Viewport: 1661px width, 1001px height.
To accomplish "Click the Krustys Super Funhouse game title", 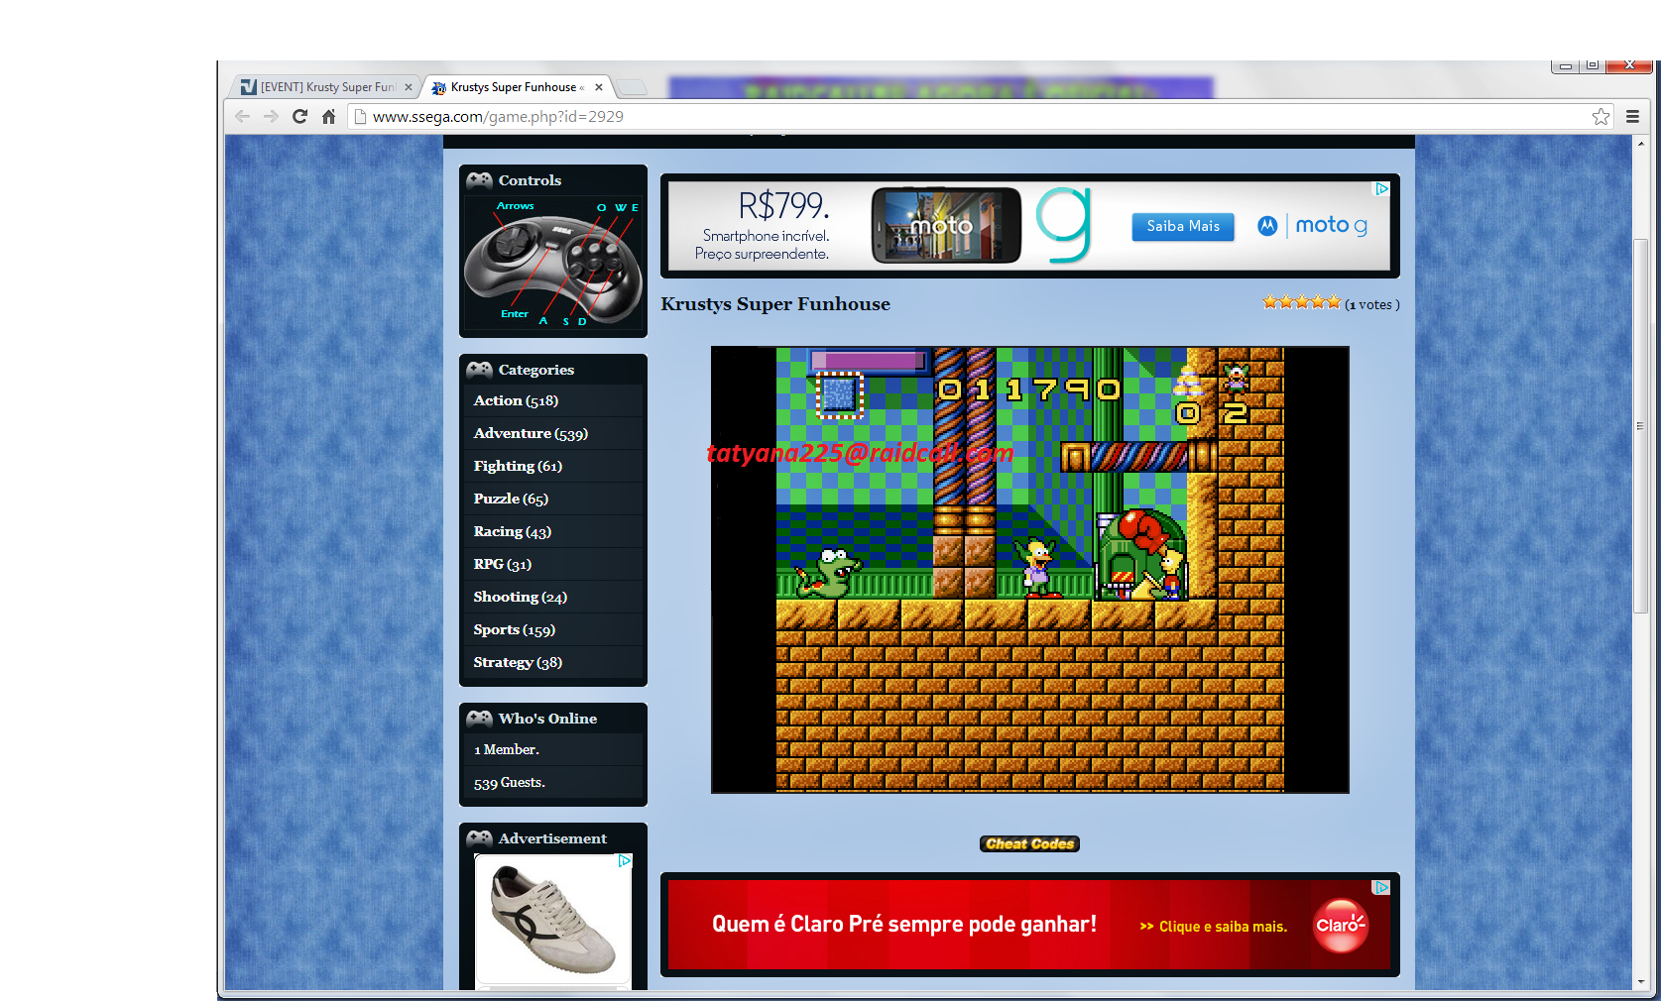I will pyautogui.click(x=775, y=304).
